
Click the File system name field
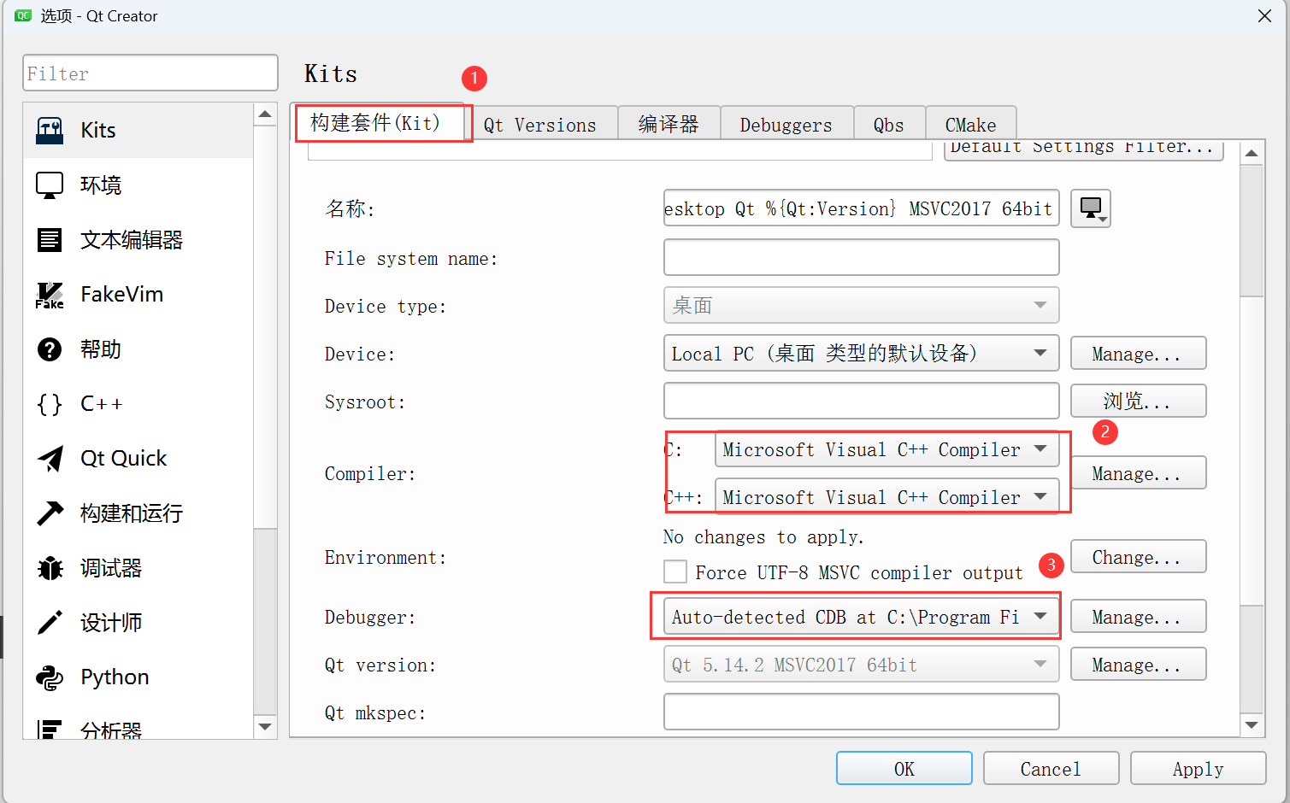point(862,257)
